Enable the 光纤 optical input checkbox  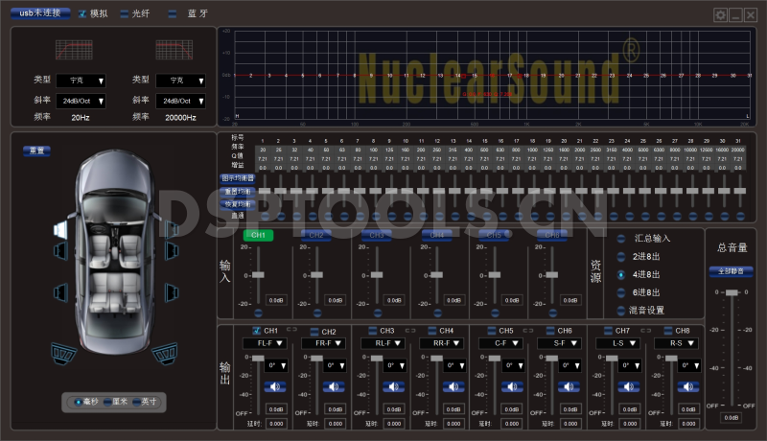click(125, 13)
